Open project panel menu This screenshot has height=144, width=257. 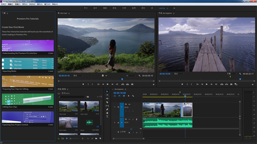tap(67, 89)
